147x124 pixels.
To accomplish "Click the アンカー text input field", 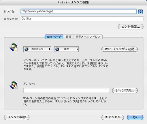I will click(66, 90).
